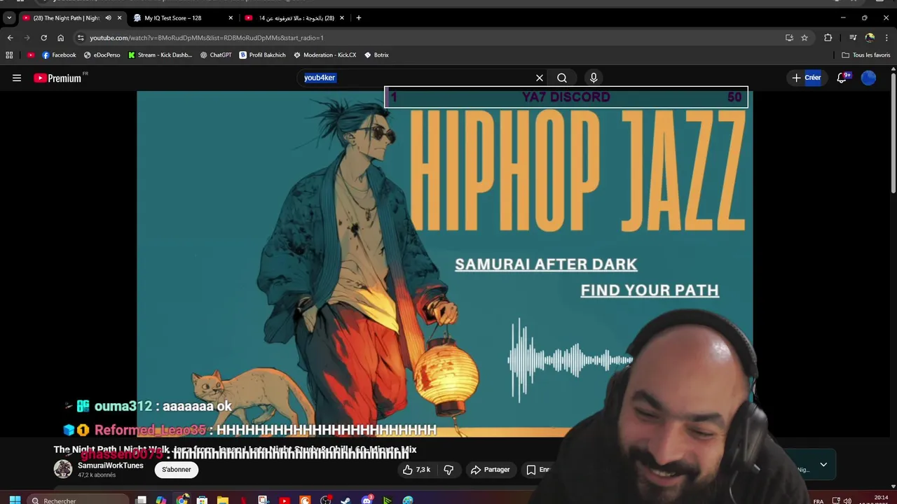Click the Rechercher taskbar search box
The width and height of the screenshot is (897, 504).
[x=77, y=500]
